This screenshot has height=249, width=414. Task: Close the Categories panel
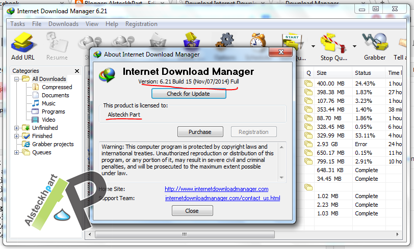click(x=77, y=71)
